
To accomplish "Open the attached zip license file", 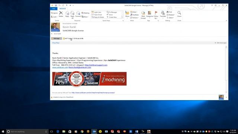I will [x=73, y=39].
